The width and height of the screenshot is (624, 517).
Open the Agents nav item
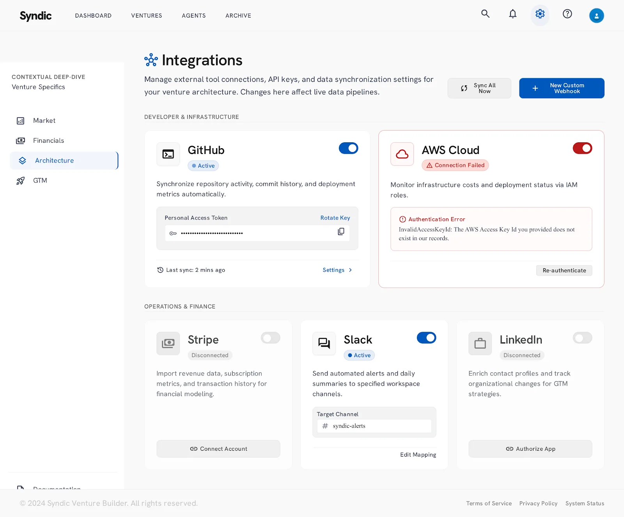[x=194, y=16]
